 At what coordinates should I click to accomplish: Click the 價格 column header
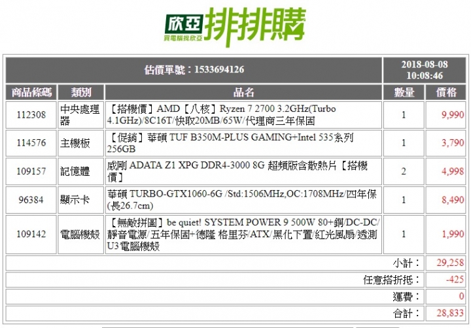pos(446,92)
